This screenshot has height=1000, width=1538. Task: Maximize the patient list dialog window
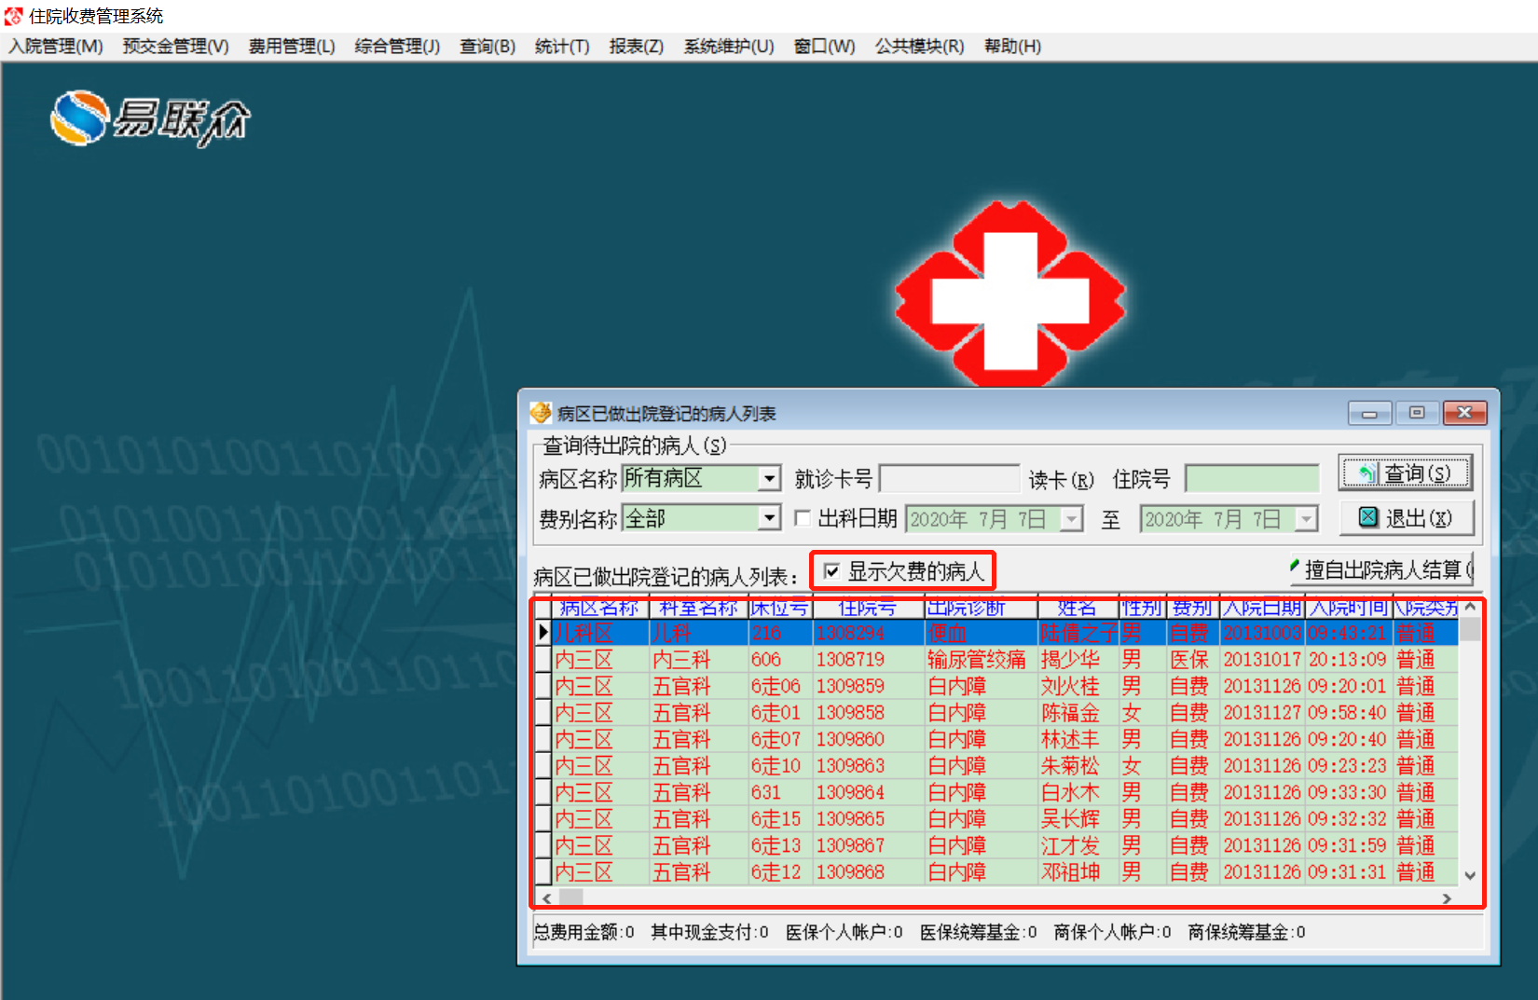pos(1417,413)
